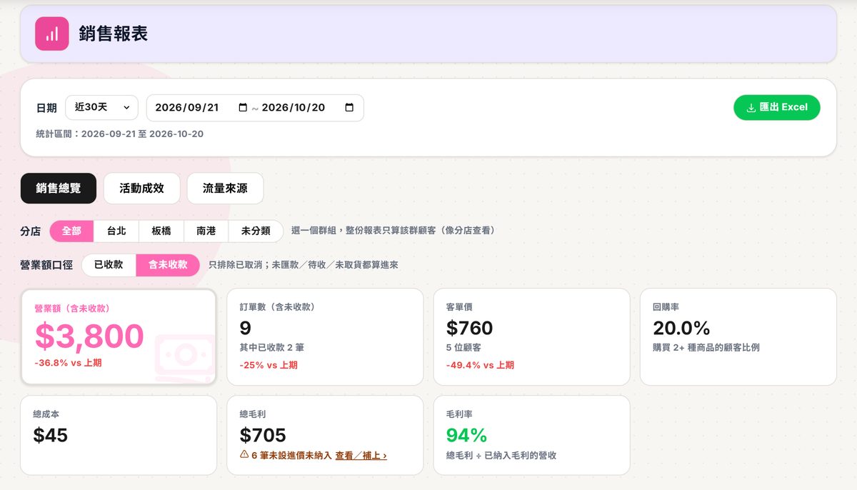Viewport: 857px width, 490px height.
Task: Click the -36.8% vs 上期 text
Action: (x=68, y=363)
